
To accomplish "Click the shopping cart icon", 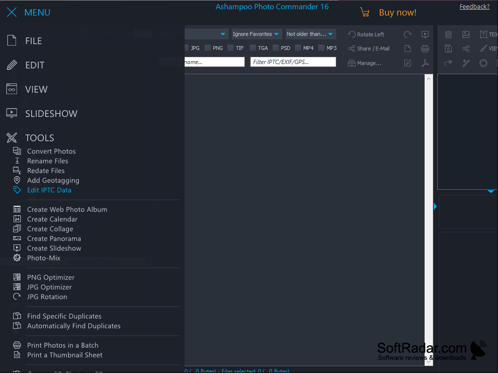I will (365, 13).
